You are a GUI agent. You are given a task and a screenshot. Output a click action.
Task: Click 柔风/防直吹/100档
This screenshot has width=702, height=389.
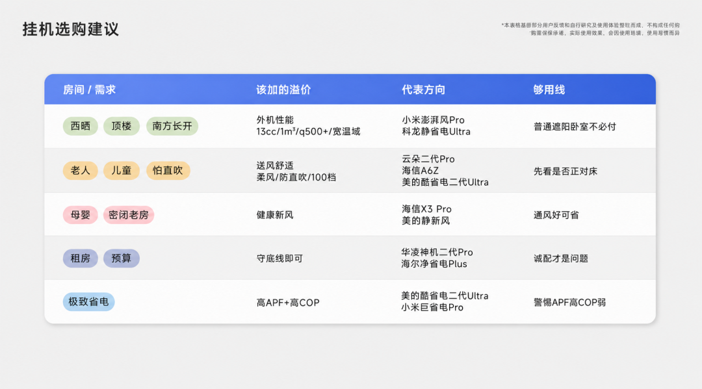pyautogui.click(x=296, y=177)
